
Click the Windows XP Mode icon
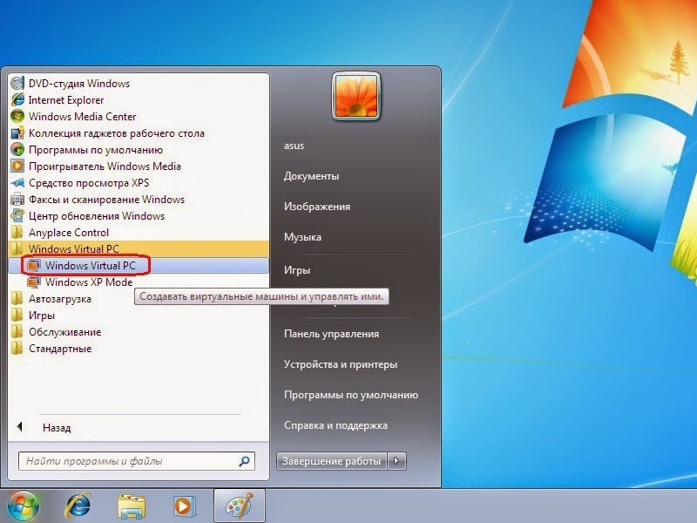point(34,282)
